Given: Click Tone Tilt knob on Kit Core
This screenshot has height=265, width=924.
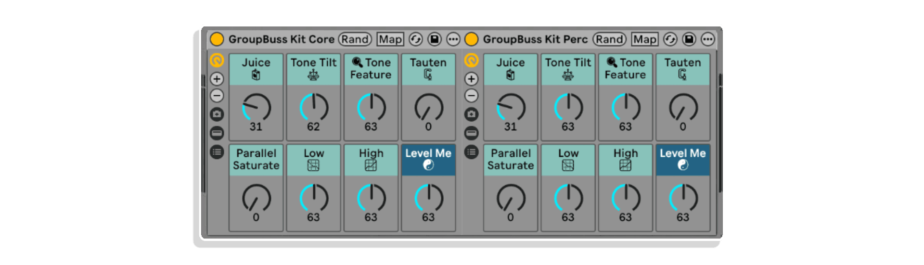Looking at the screenshot, I should click(x=314, y=107).
